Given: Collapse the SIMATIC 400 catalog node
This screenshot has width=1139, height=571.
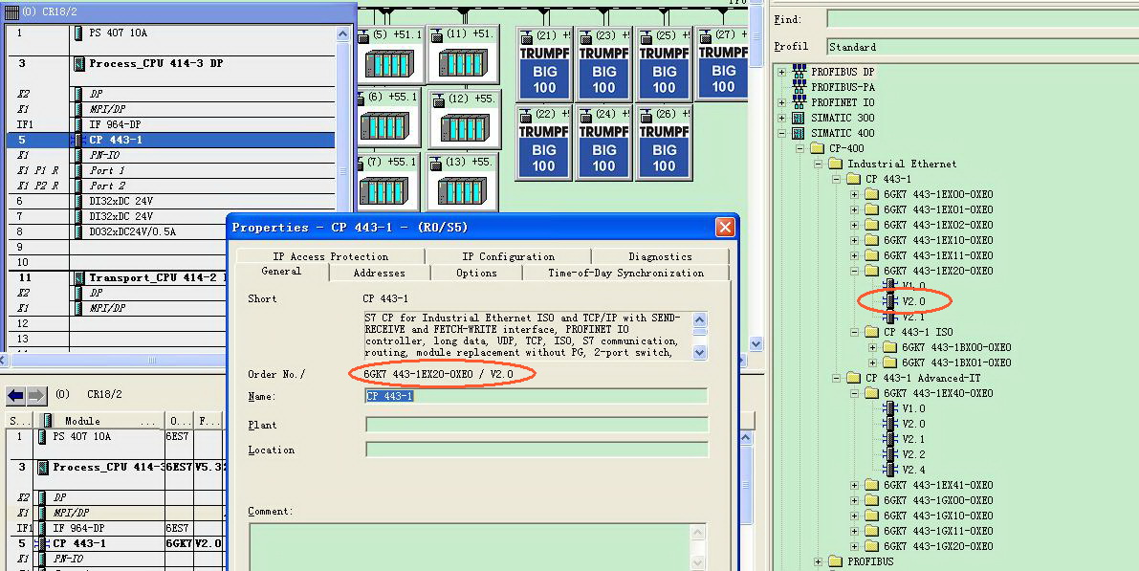Looking at the screenshot, I should (x=781, y=133).
